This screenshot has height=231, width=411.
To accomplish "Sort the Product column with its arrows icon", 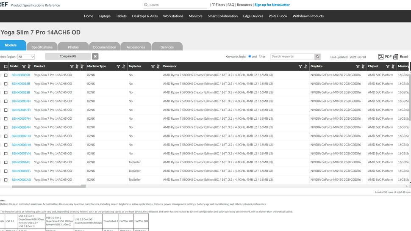I will 77,66.
